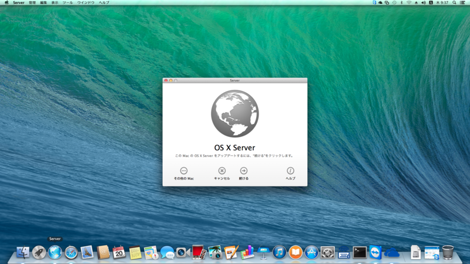Open Messages from the Dock
The image size is (470, 264).
[x=167, y=252]
